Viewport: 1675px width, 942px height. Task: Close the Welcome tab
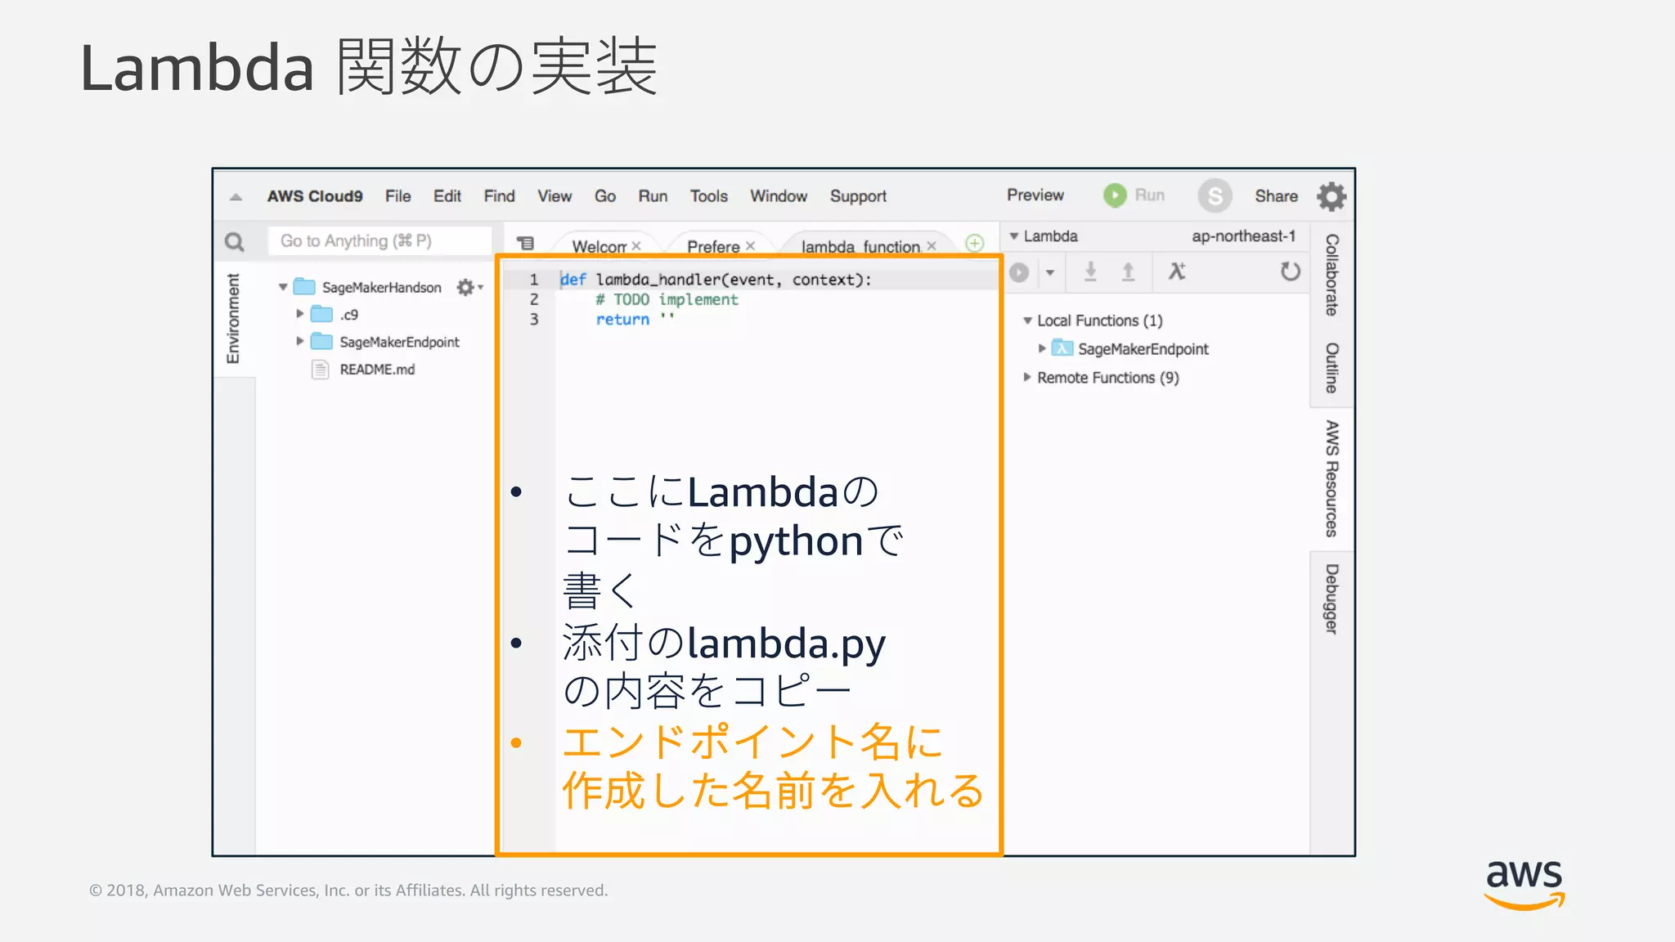click(x=636, y=246)
